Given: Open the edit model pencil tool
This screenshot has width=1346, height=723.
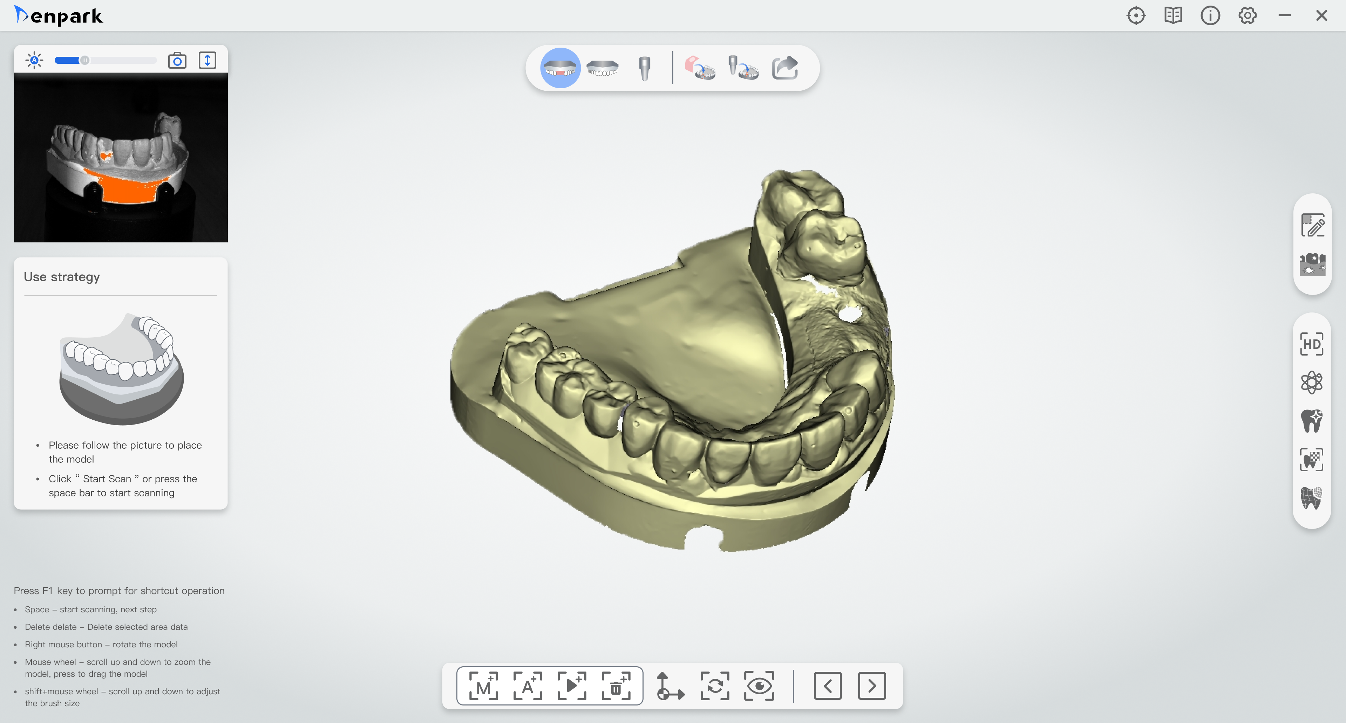Looking at the screenshot, I should pyautogui.click(x=1312, y=226).
